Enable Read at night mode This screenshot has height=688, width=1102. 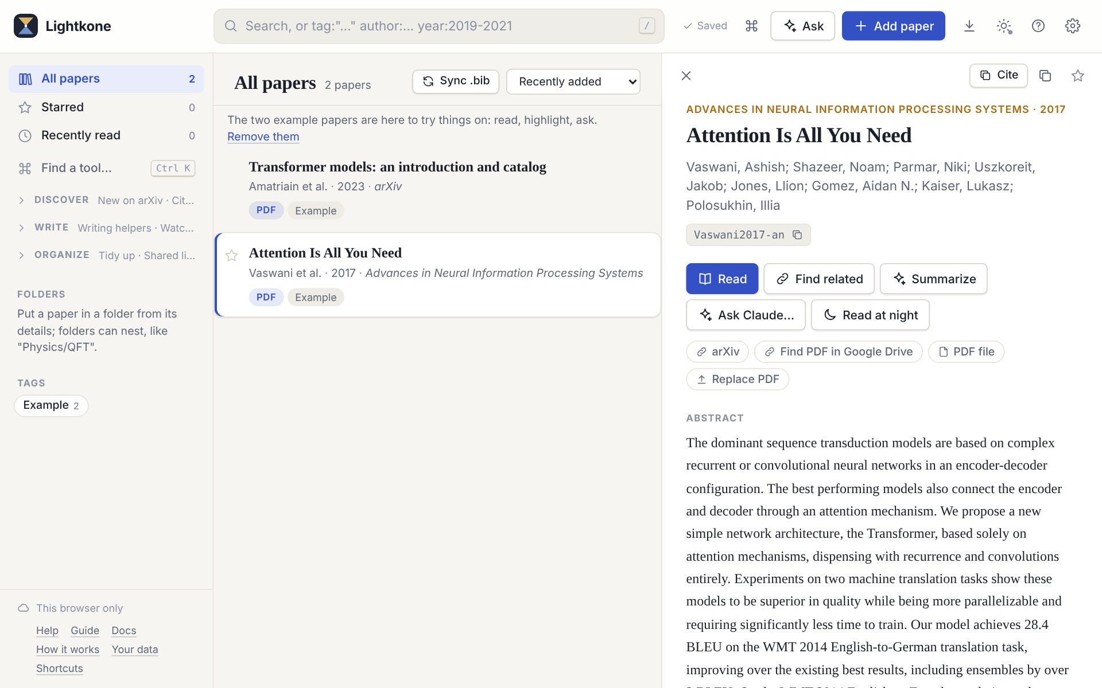(x=870, y=315)
